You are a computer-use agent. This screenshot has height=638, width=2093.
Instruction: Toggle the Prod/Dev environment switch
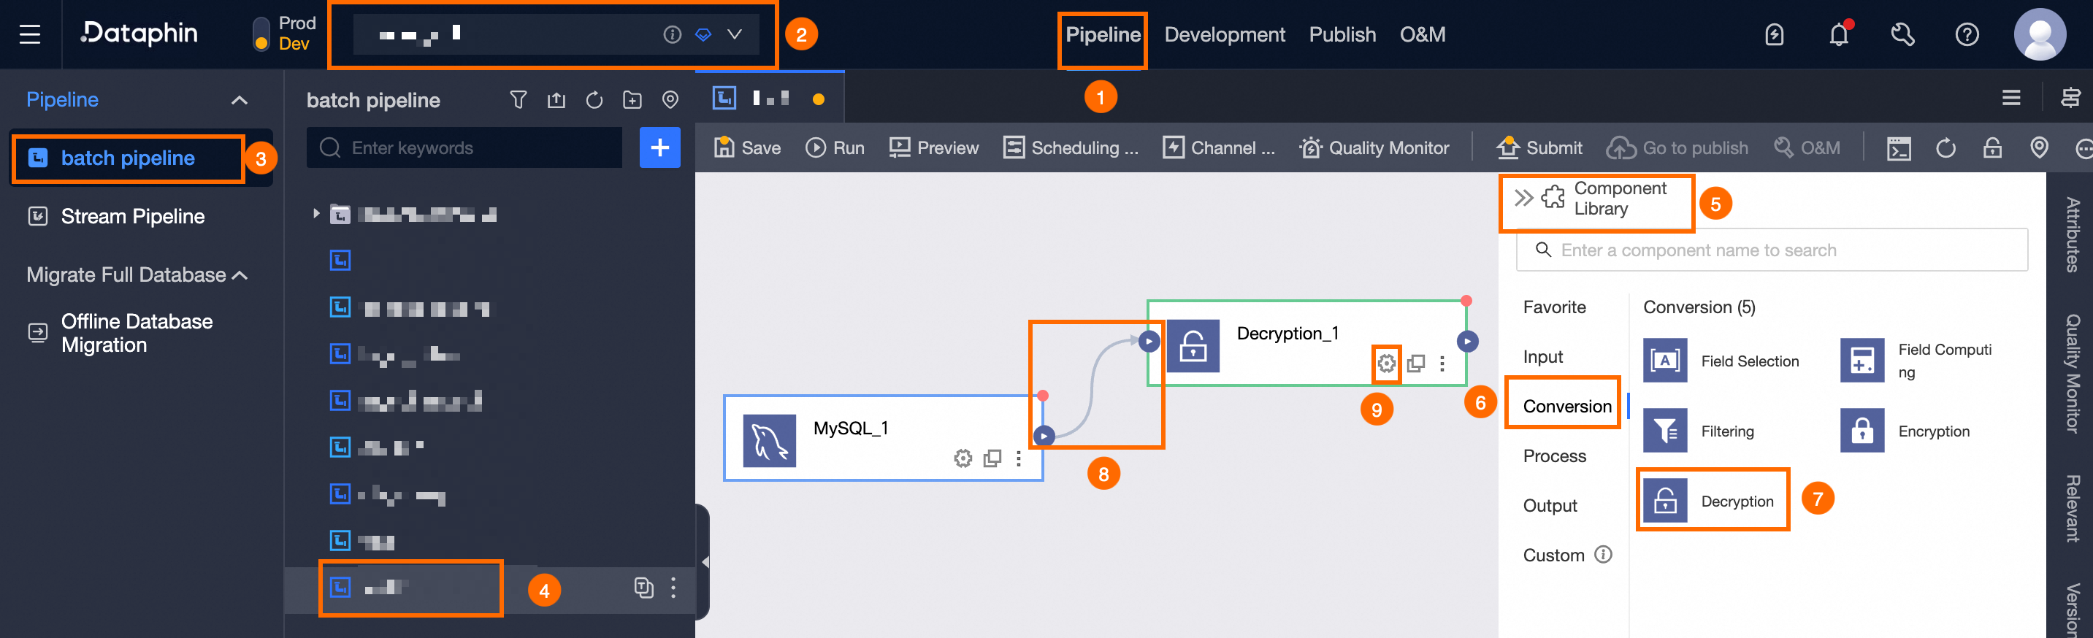(261, 34)
